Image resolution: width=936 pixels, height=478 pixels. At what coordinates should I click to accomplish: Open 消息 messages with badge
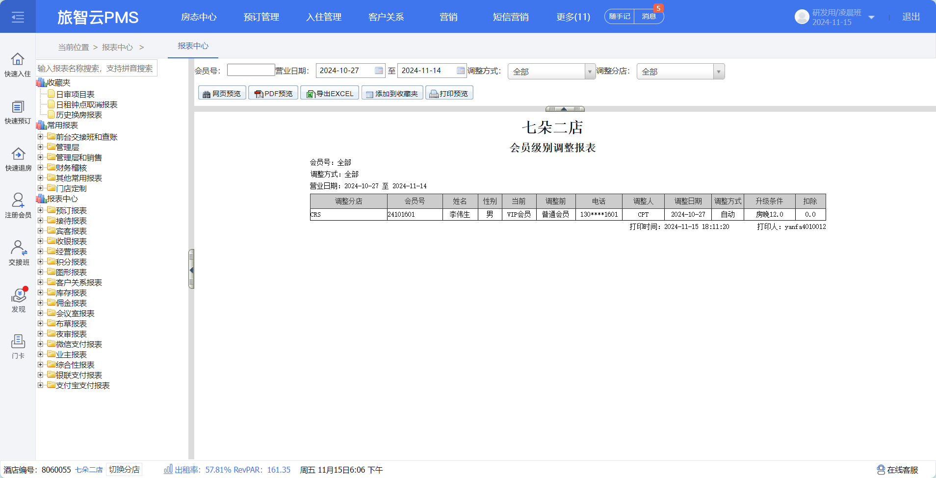649,16
